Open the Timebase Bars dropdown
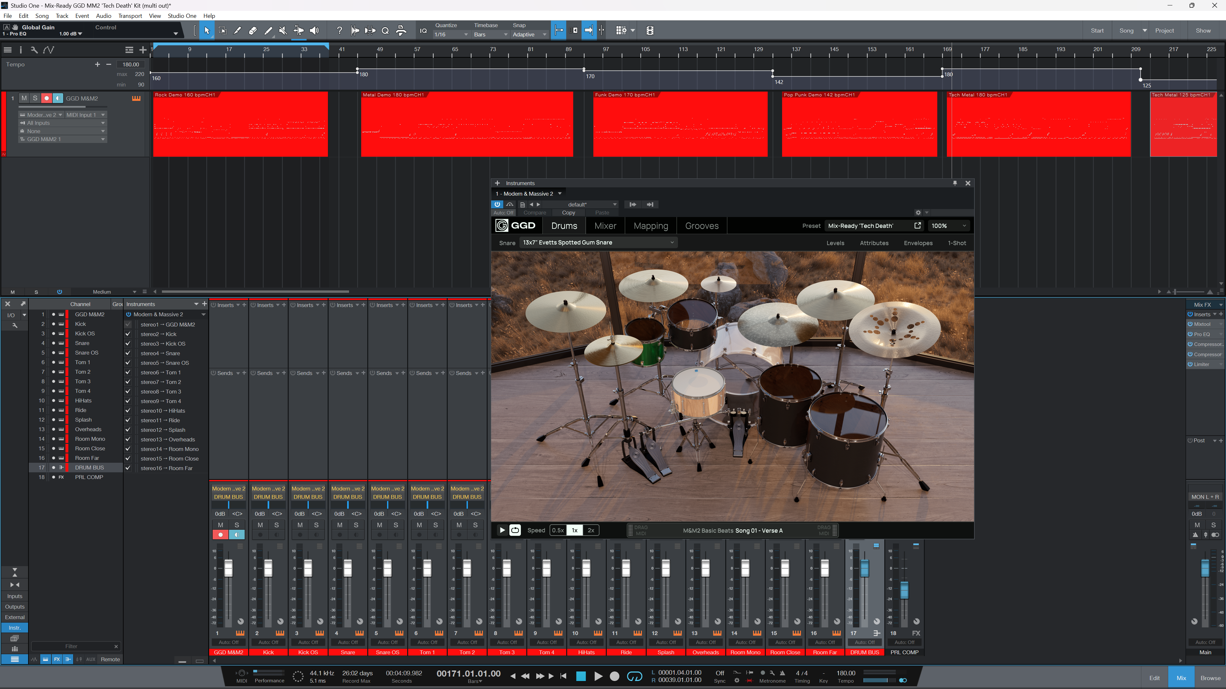This screenshot has height=689, width=1226. [x=491, y=34]
